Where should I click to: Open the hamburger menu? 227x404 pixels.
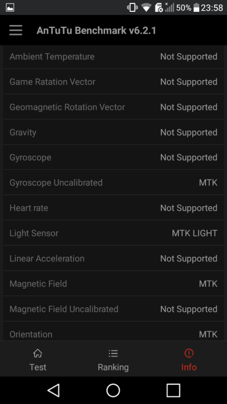[x=16, y=31]
